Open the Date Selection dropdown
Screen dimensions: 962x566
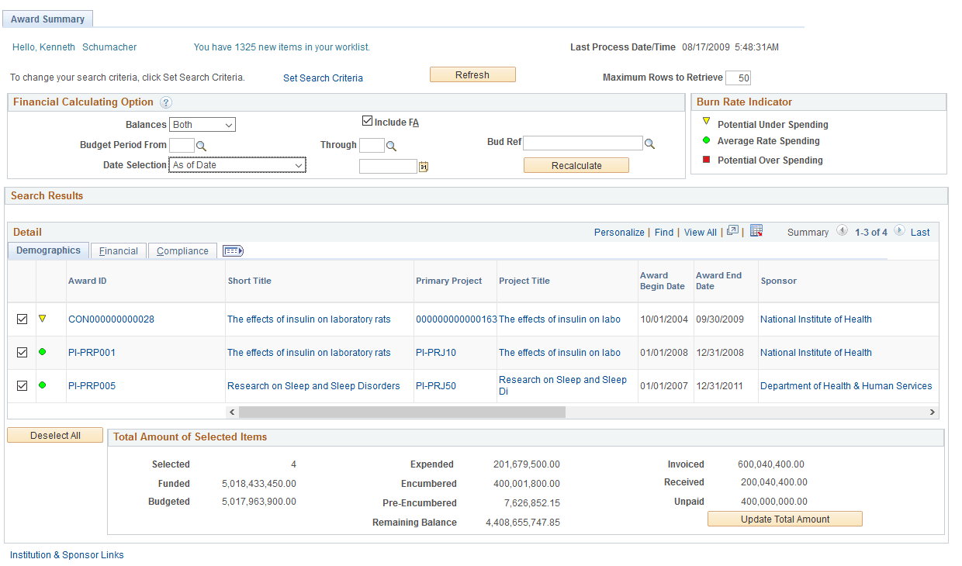click(237, 165)
